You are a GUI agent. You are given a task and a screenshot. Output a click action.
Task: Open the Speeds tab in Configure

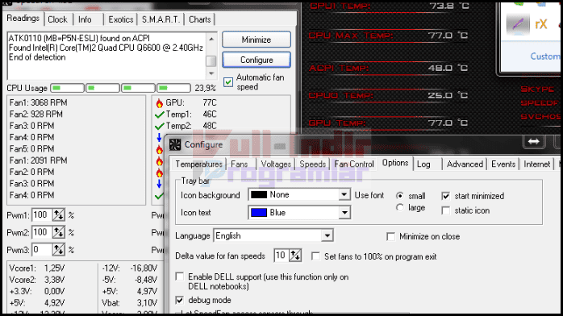coord(312,164)
